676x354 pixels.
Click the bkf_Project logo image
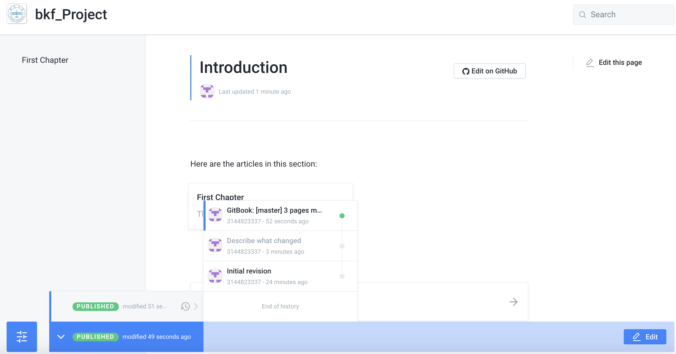(x=17, y=14)
